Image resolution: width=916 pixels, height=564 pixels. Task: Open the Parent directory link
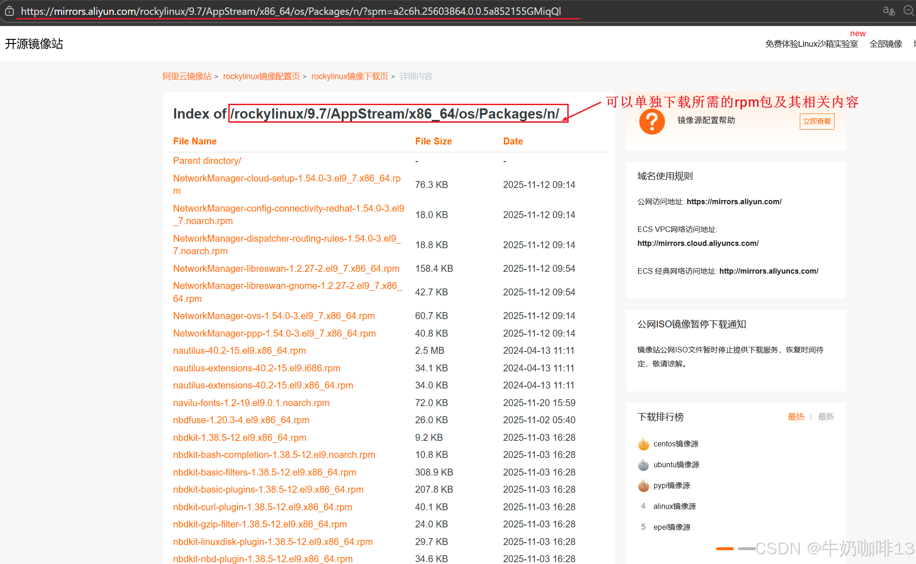[x=207, y=161]
